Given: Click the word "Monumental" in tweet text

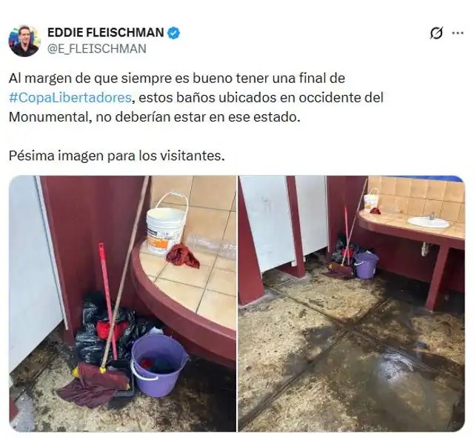Looking at the screenshot, I should pyautogui.click(x=48, y=117).
